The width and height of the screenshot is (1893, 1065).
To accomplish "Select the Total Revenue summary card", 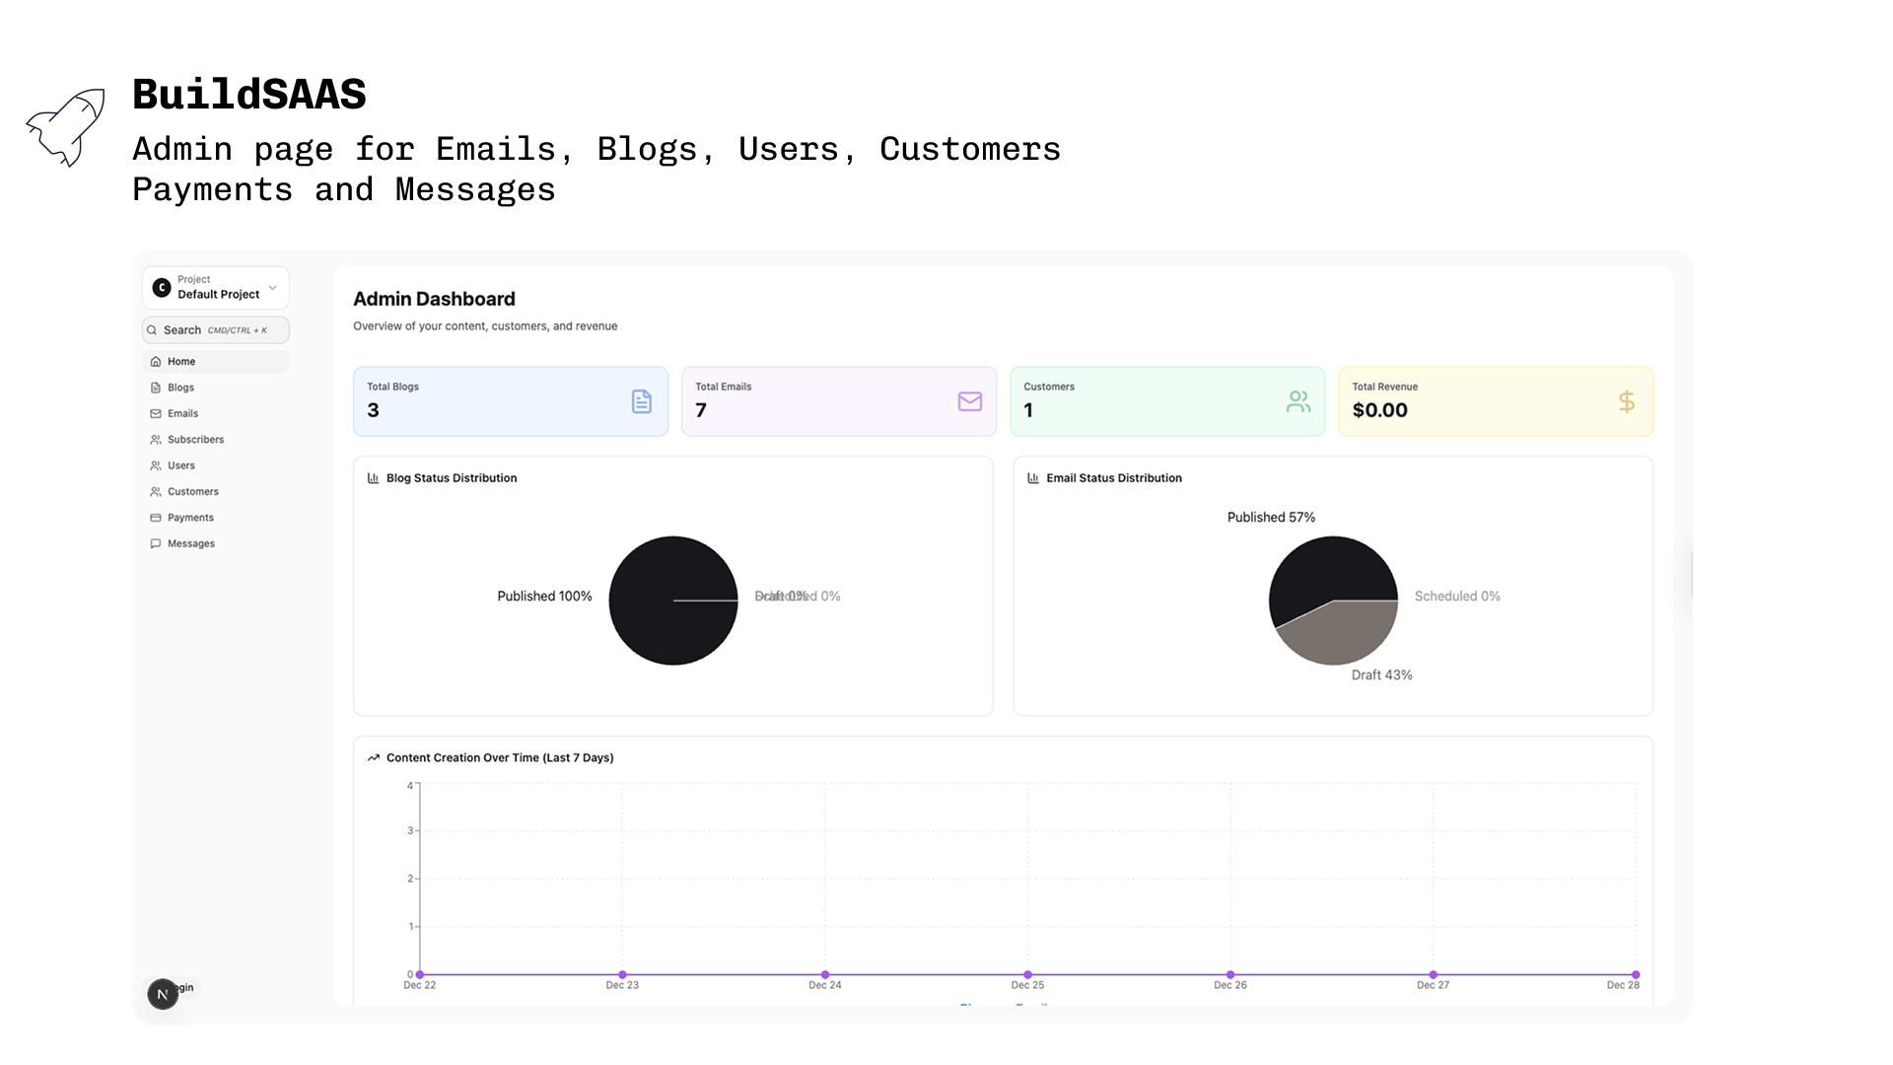I will [1495, 401].
